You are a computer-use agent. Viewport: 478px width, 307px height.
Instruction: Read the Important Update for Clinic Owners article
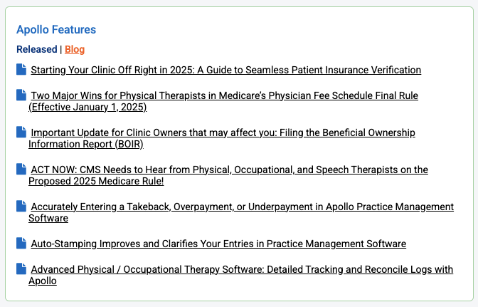pyautogui.click(x=223, y=132)
